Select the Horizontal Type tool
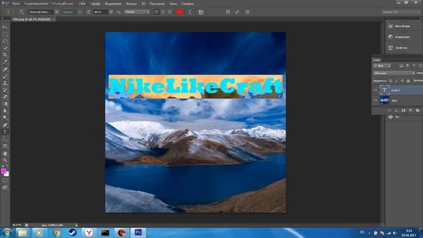423x238 pixels. tap(5, 132)
